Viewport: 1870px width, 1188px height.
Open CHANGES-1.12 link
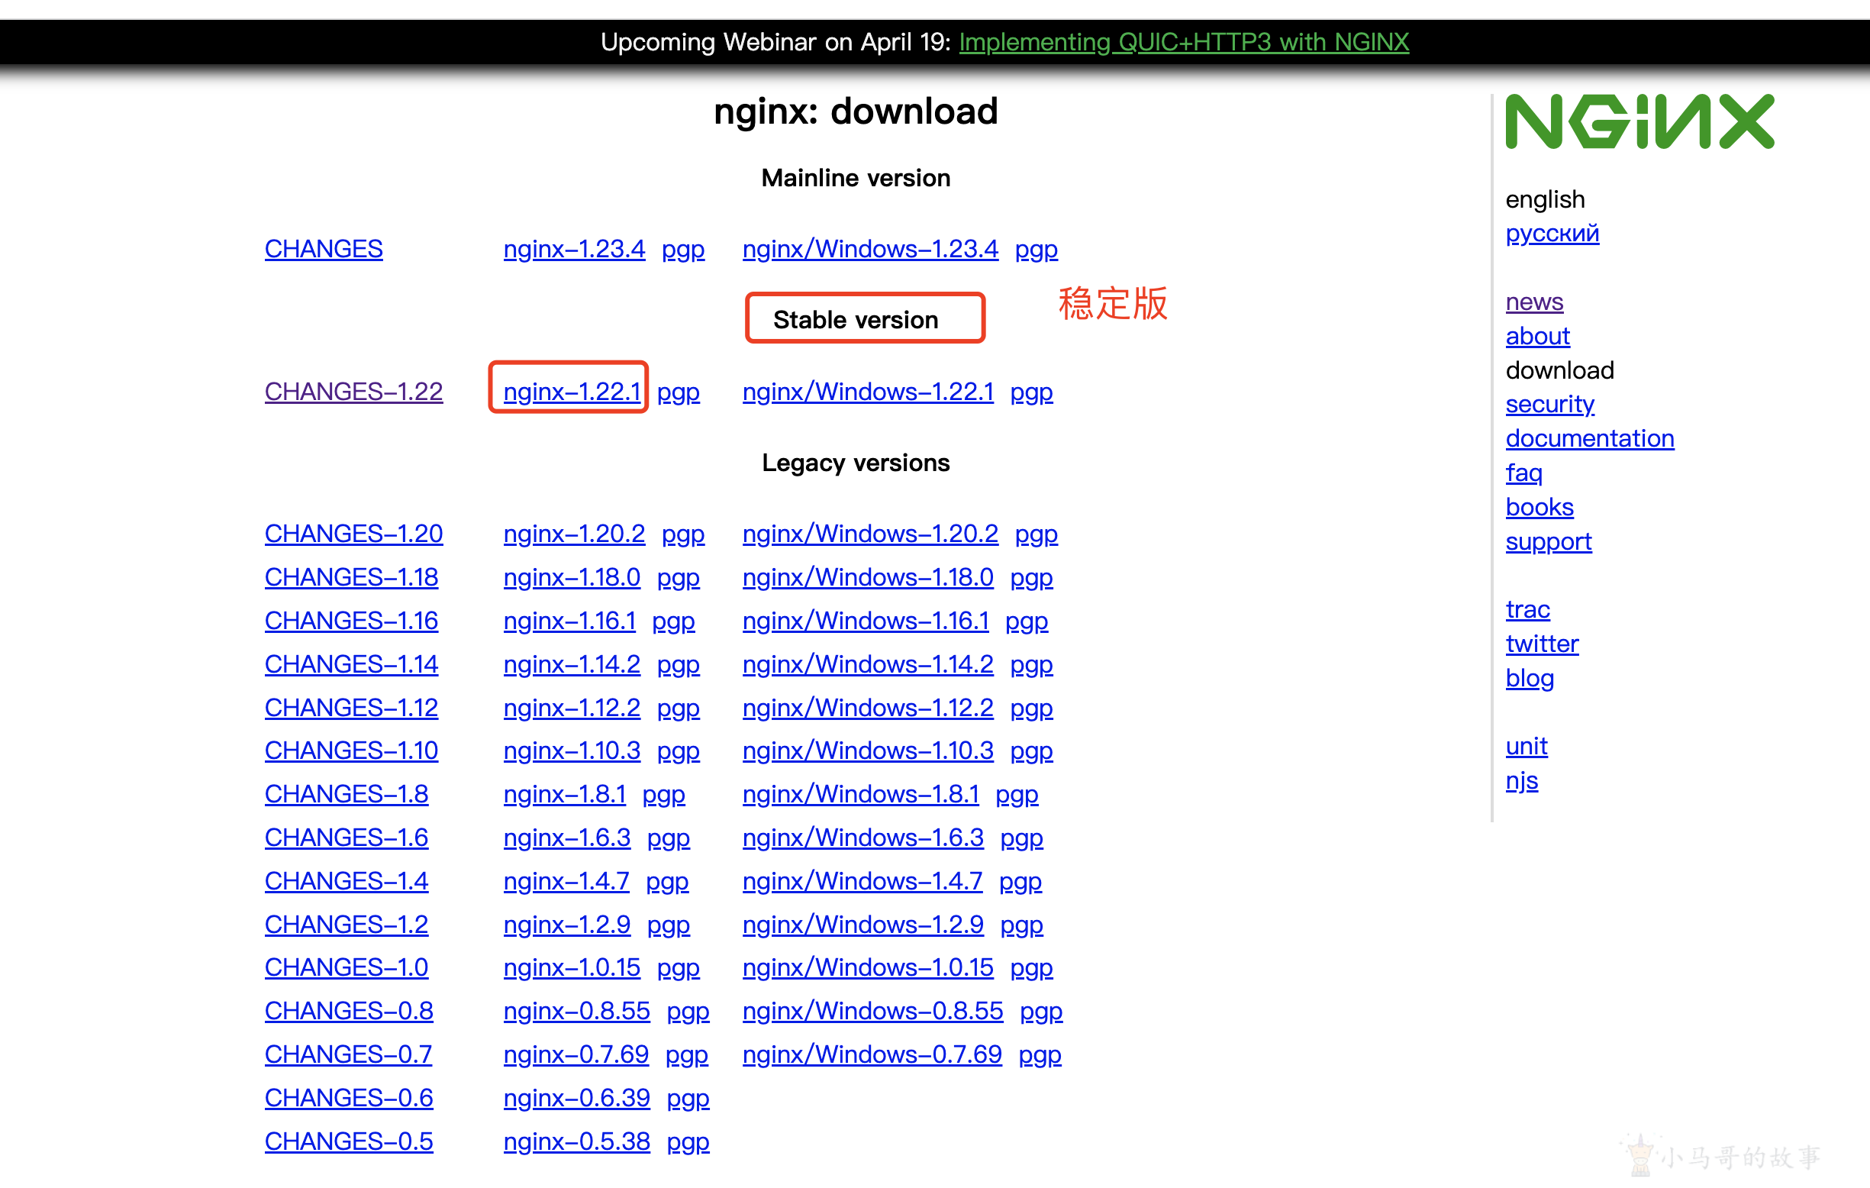[351, 708]
